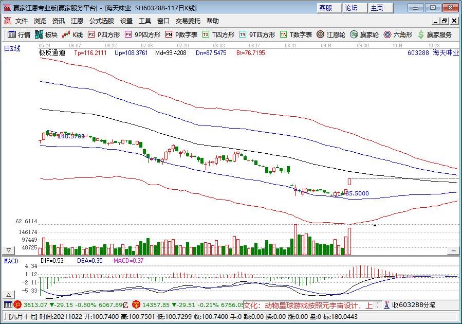The image size is (462, 324).
Task: Click the DEA=0.35 value
Action: 90,261
